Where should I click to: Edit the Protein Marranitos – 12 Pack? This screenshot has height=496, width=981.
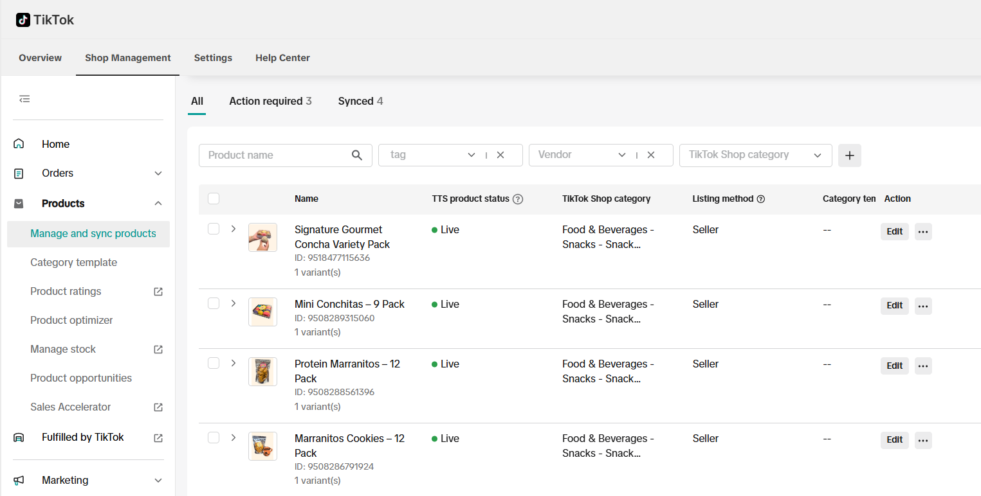click(895, 366)
